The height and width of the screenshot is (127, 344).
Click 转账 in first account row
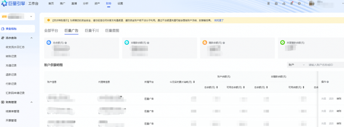point(339,99)
